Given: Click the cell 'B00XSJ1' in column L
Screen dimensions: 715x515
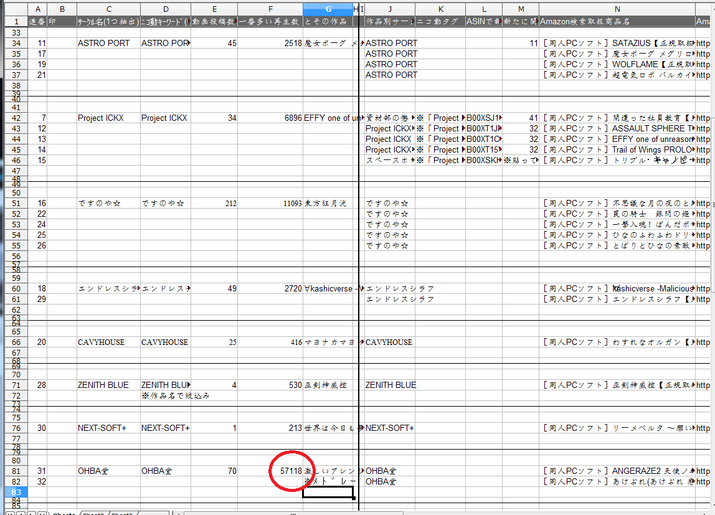Looking at the screenshot, I should click(x=484, y=118).
